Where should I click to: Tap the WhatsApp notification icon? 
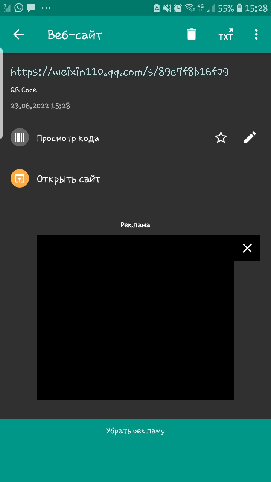point(19,8)
